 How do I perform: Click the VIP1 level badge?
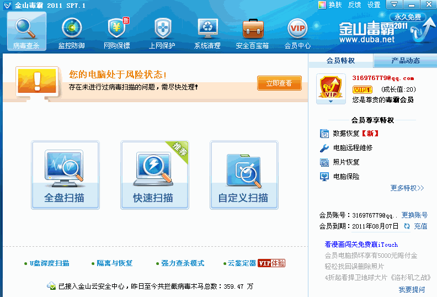click(x=363, y=89)
